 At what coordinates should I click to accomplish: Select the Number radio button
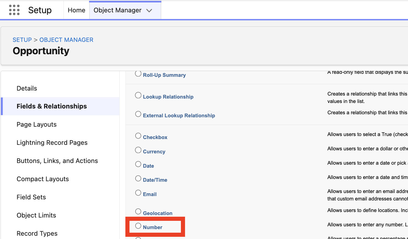click(x=138, y=226)
